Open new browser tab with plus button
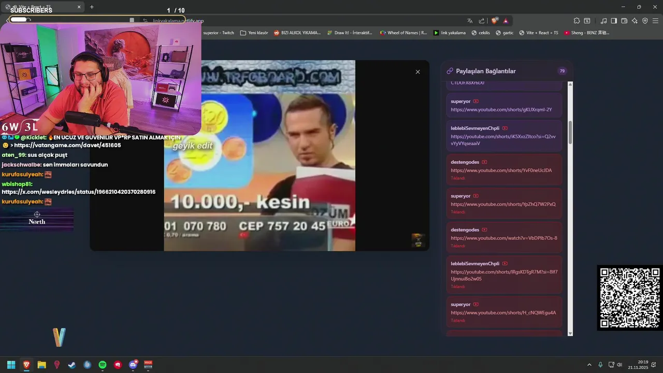Viewport: 663px width, 373px height. [x=92, y=7]
